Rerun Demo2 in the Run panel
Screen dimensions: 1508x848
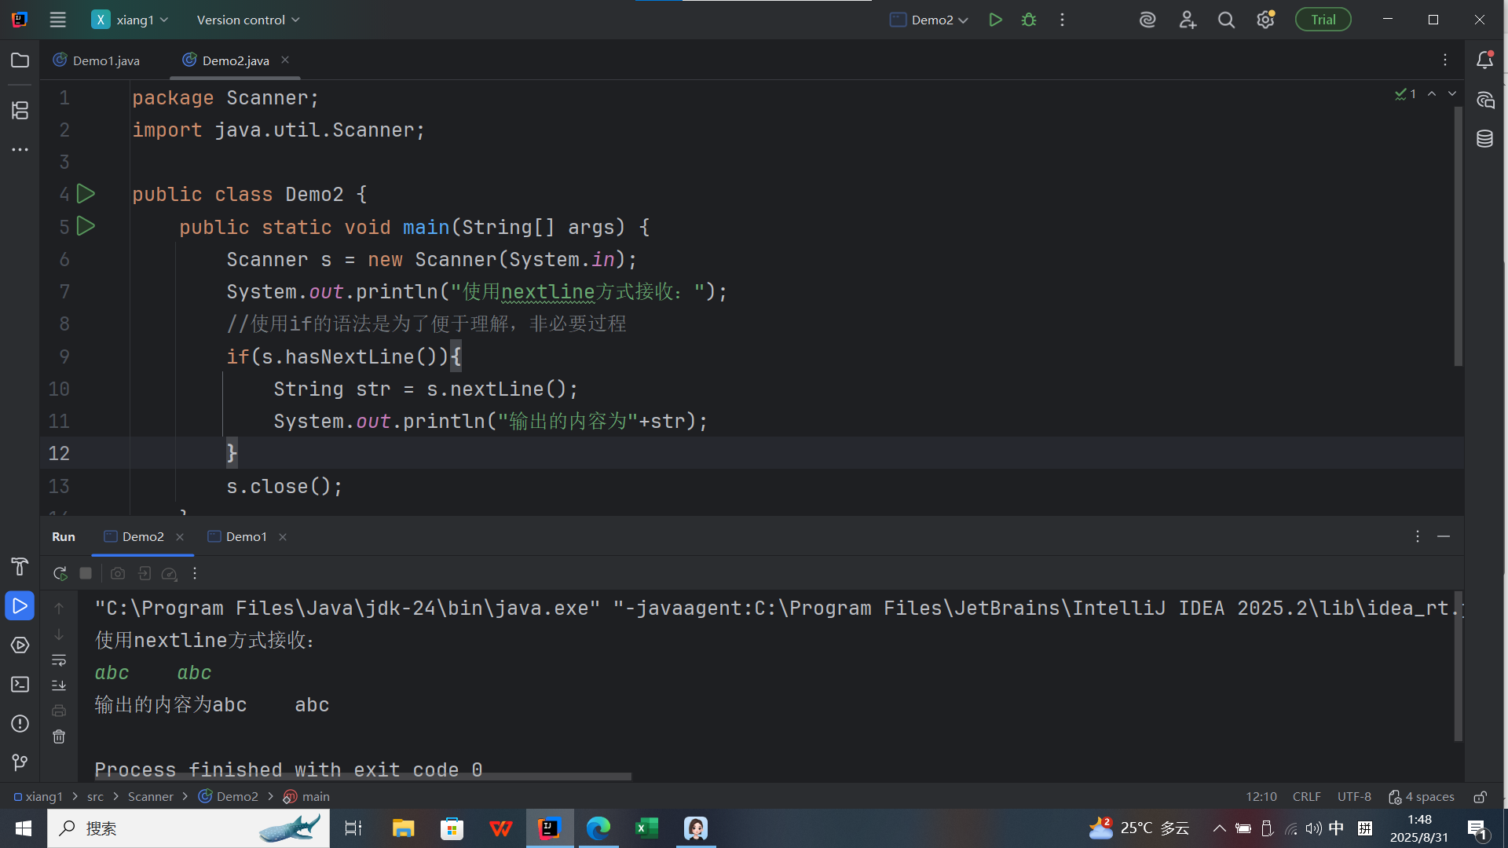[x=60, y=574]
